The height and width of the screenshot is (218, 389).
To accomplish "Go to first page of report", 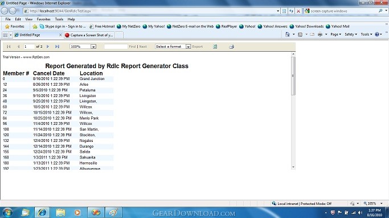I will tap(9, 47).
